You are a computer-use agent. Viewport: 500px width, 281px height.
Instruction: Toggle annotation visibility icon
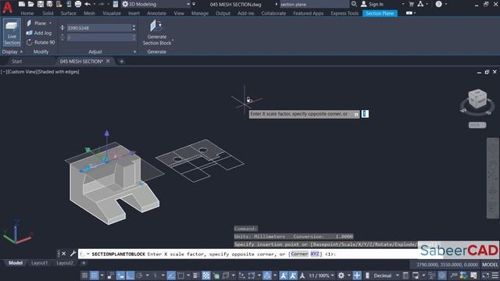(x=283, y=276)
